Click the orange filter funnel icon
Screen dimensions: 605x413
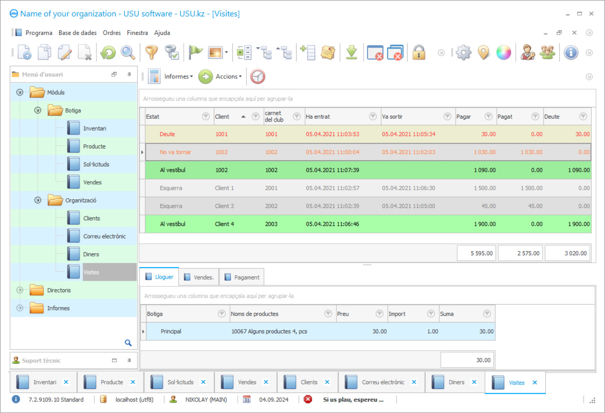click(151, 53)
